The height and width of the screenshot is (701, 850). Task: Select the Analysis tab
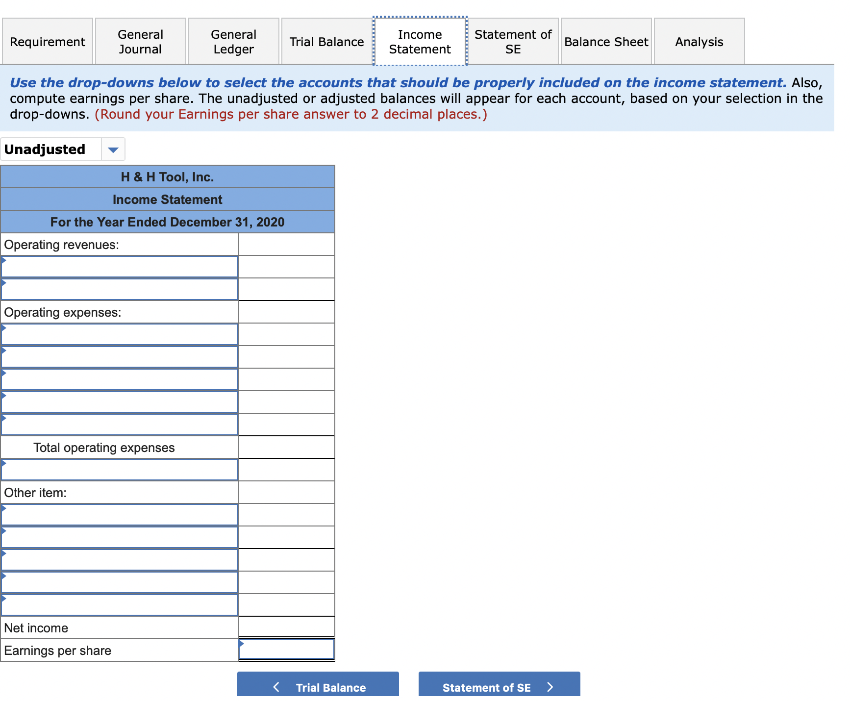[x=699, y=41]
